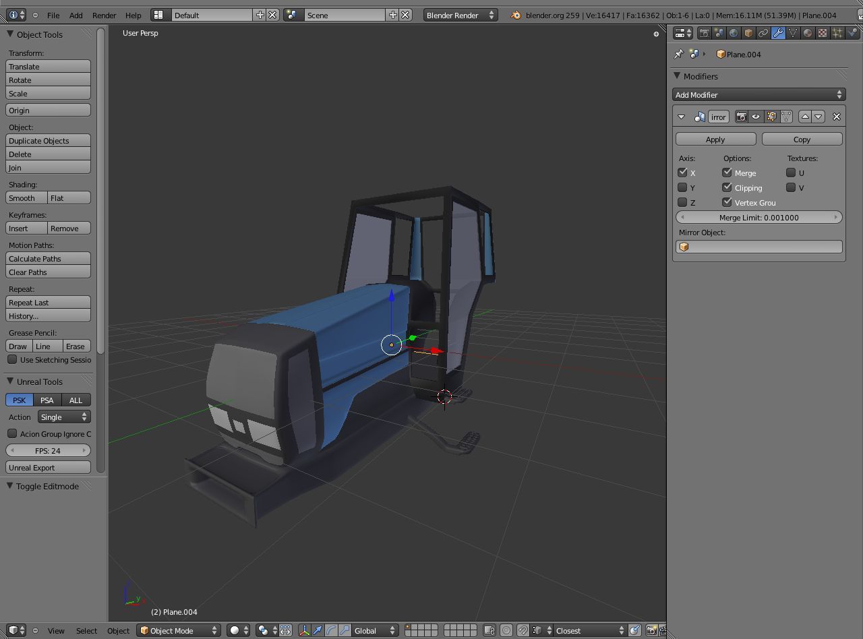Viewport: 863px width, 639px height.
Task: Open the Object Data triangle tab
Action: [793, 33]
